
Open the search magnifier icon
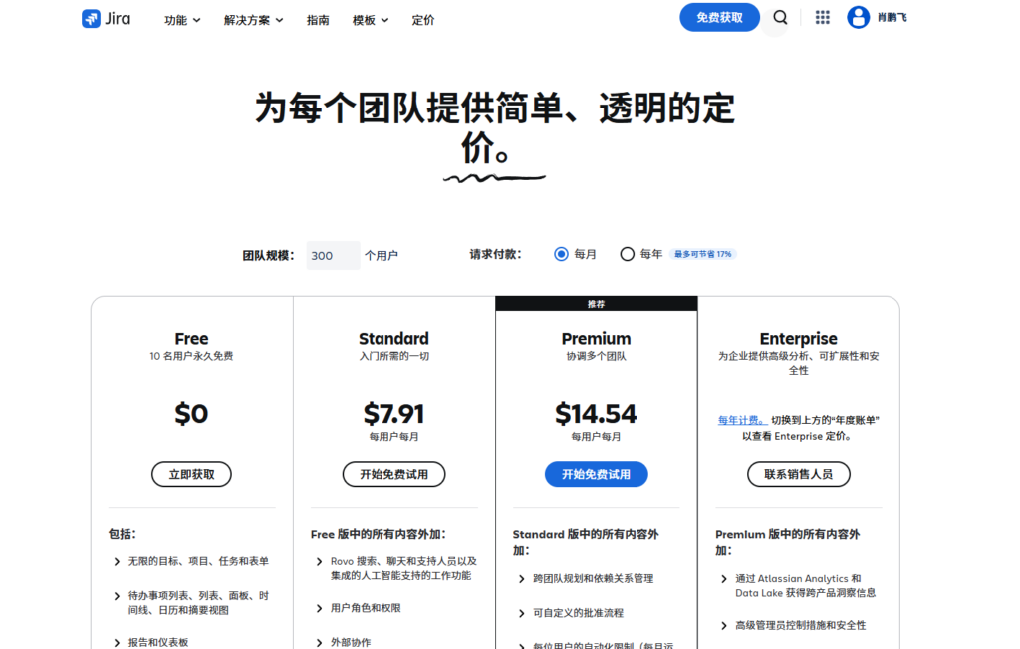(x=780, y=17)
